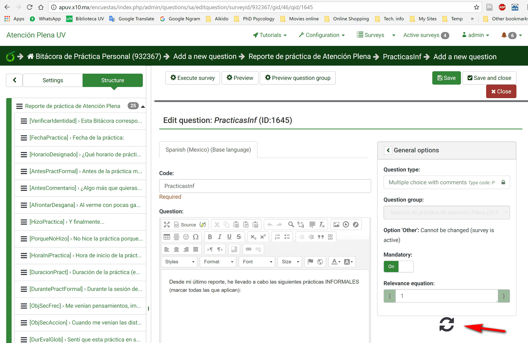Screen dimensions: 528x343
Task: Toggle Source view in the editor
Action: coord(185,224)
